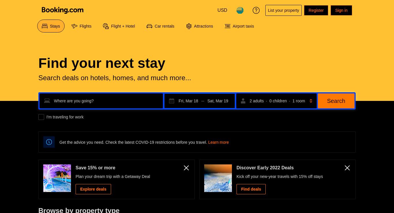The width and height of the screenshot is (394, 213).
Task: Switch to the Flights tab
Action: coord(82,26)
